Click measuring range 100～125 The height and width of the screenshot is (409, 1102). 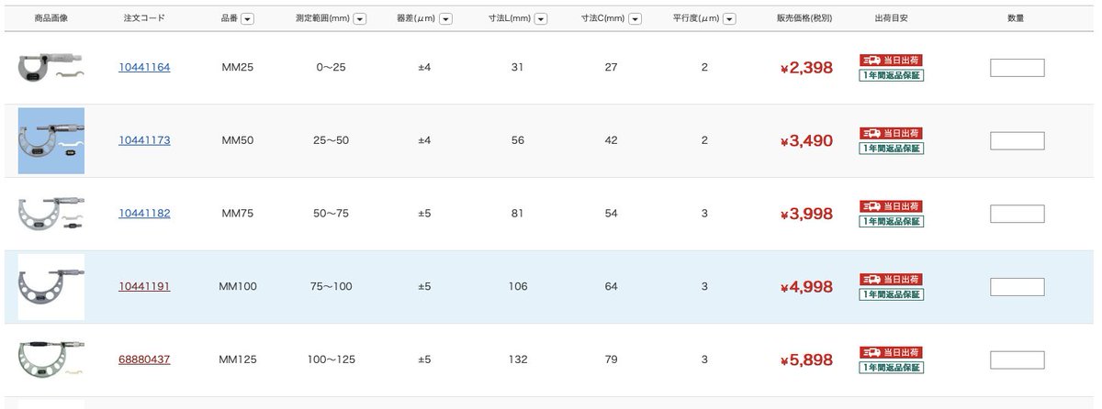point(331,360)
